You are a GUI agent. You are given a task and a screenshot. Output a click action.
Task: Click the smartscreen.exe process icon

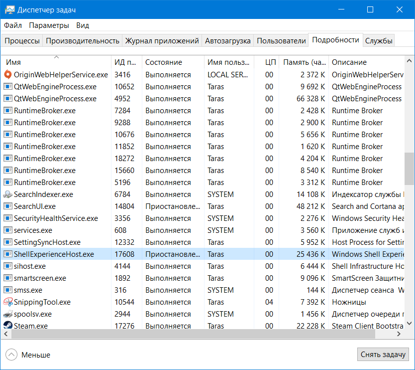coord(7,278)
